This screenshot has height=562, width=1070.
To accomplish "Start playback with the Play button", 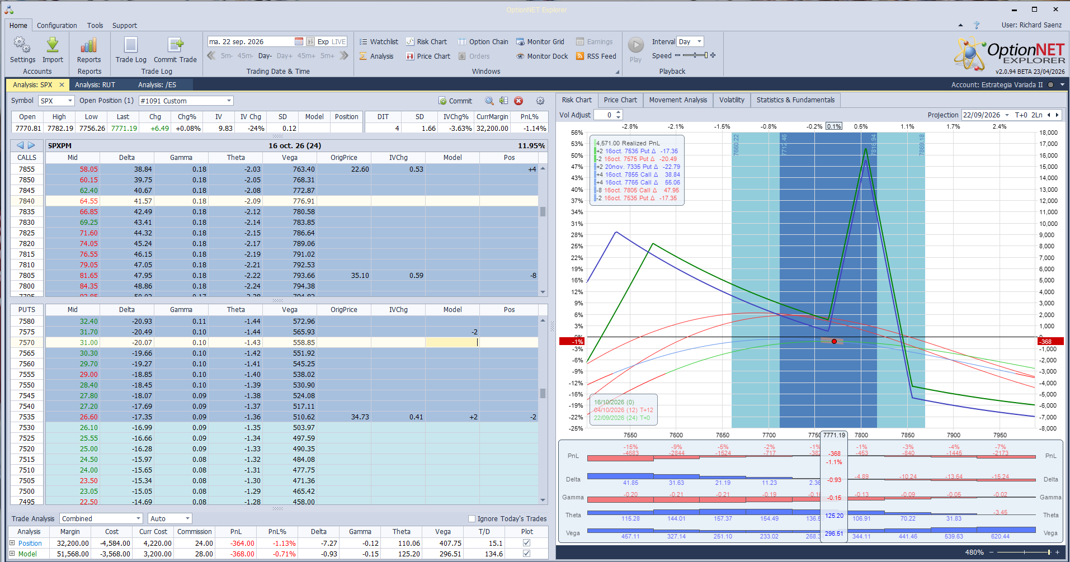I will click(636, 45).
